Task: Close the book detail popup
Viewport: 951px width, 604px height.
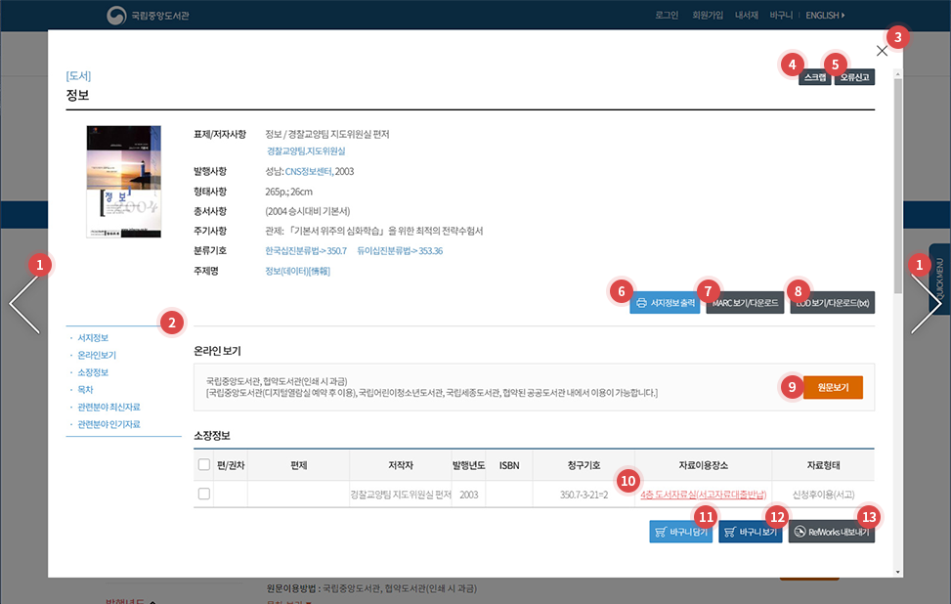Action: (882, 51)
